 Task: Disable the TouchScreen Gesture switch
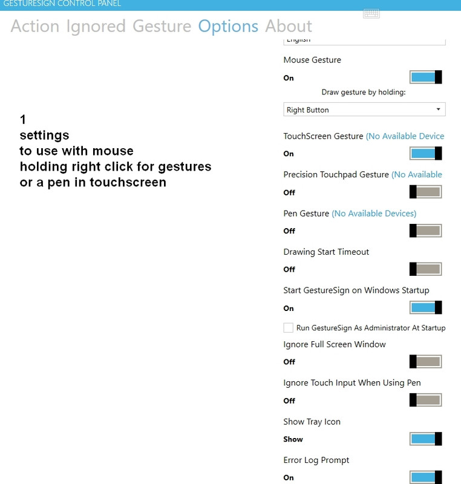[x=425, y=154]
